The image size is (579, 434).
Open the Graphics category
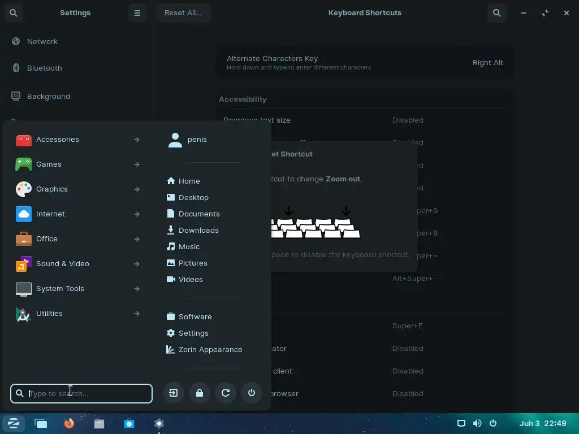point(77,189)
